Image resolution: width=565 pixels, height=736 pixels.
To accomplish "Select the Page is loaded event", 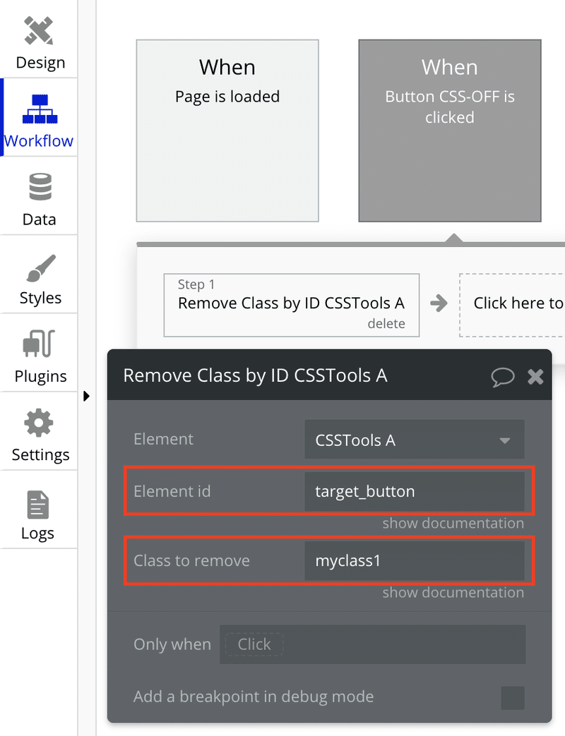I will click(227, 131).
